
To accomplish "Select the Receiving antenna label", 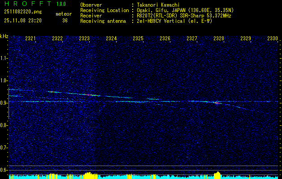I will coord(103,21).
